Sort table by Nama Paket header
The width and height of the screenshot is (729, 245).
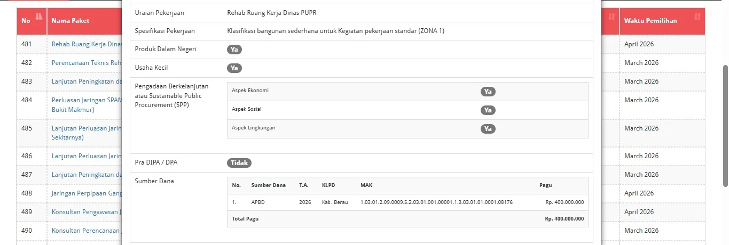point(70,21)
